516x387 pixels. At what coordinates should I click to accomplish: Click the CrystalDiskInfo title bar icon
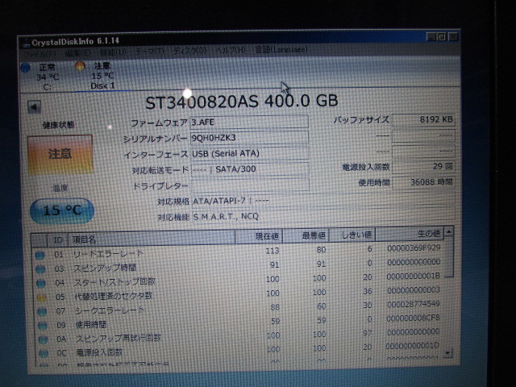(x=25, y=43)
